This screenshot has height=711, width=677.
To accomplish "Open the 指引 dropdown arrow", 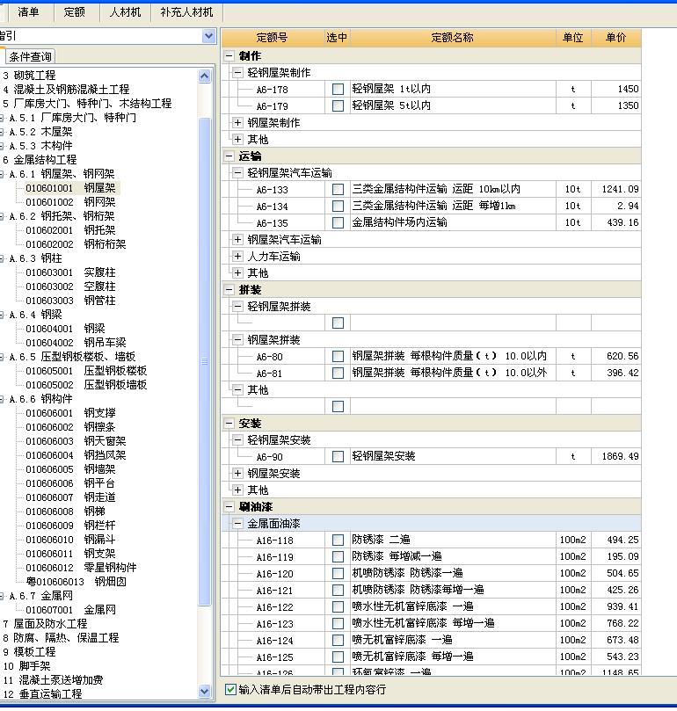I will [208, 36].
